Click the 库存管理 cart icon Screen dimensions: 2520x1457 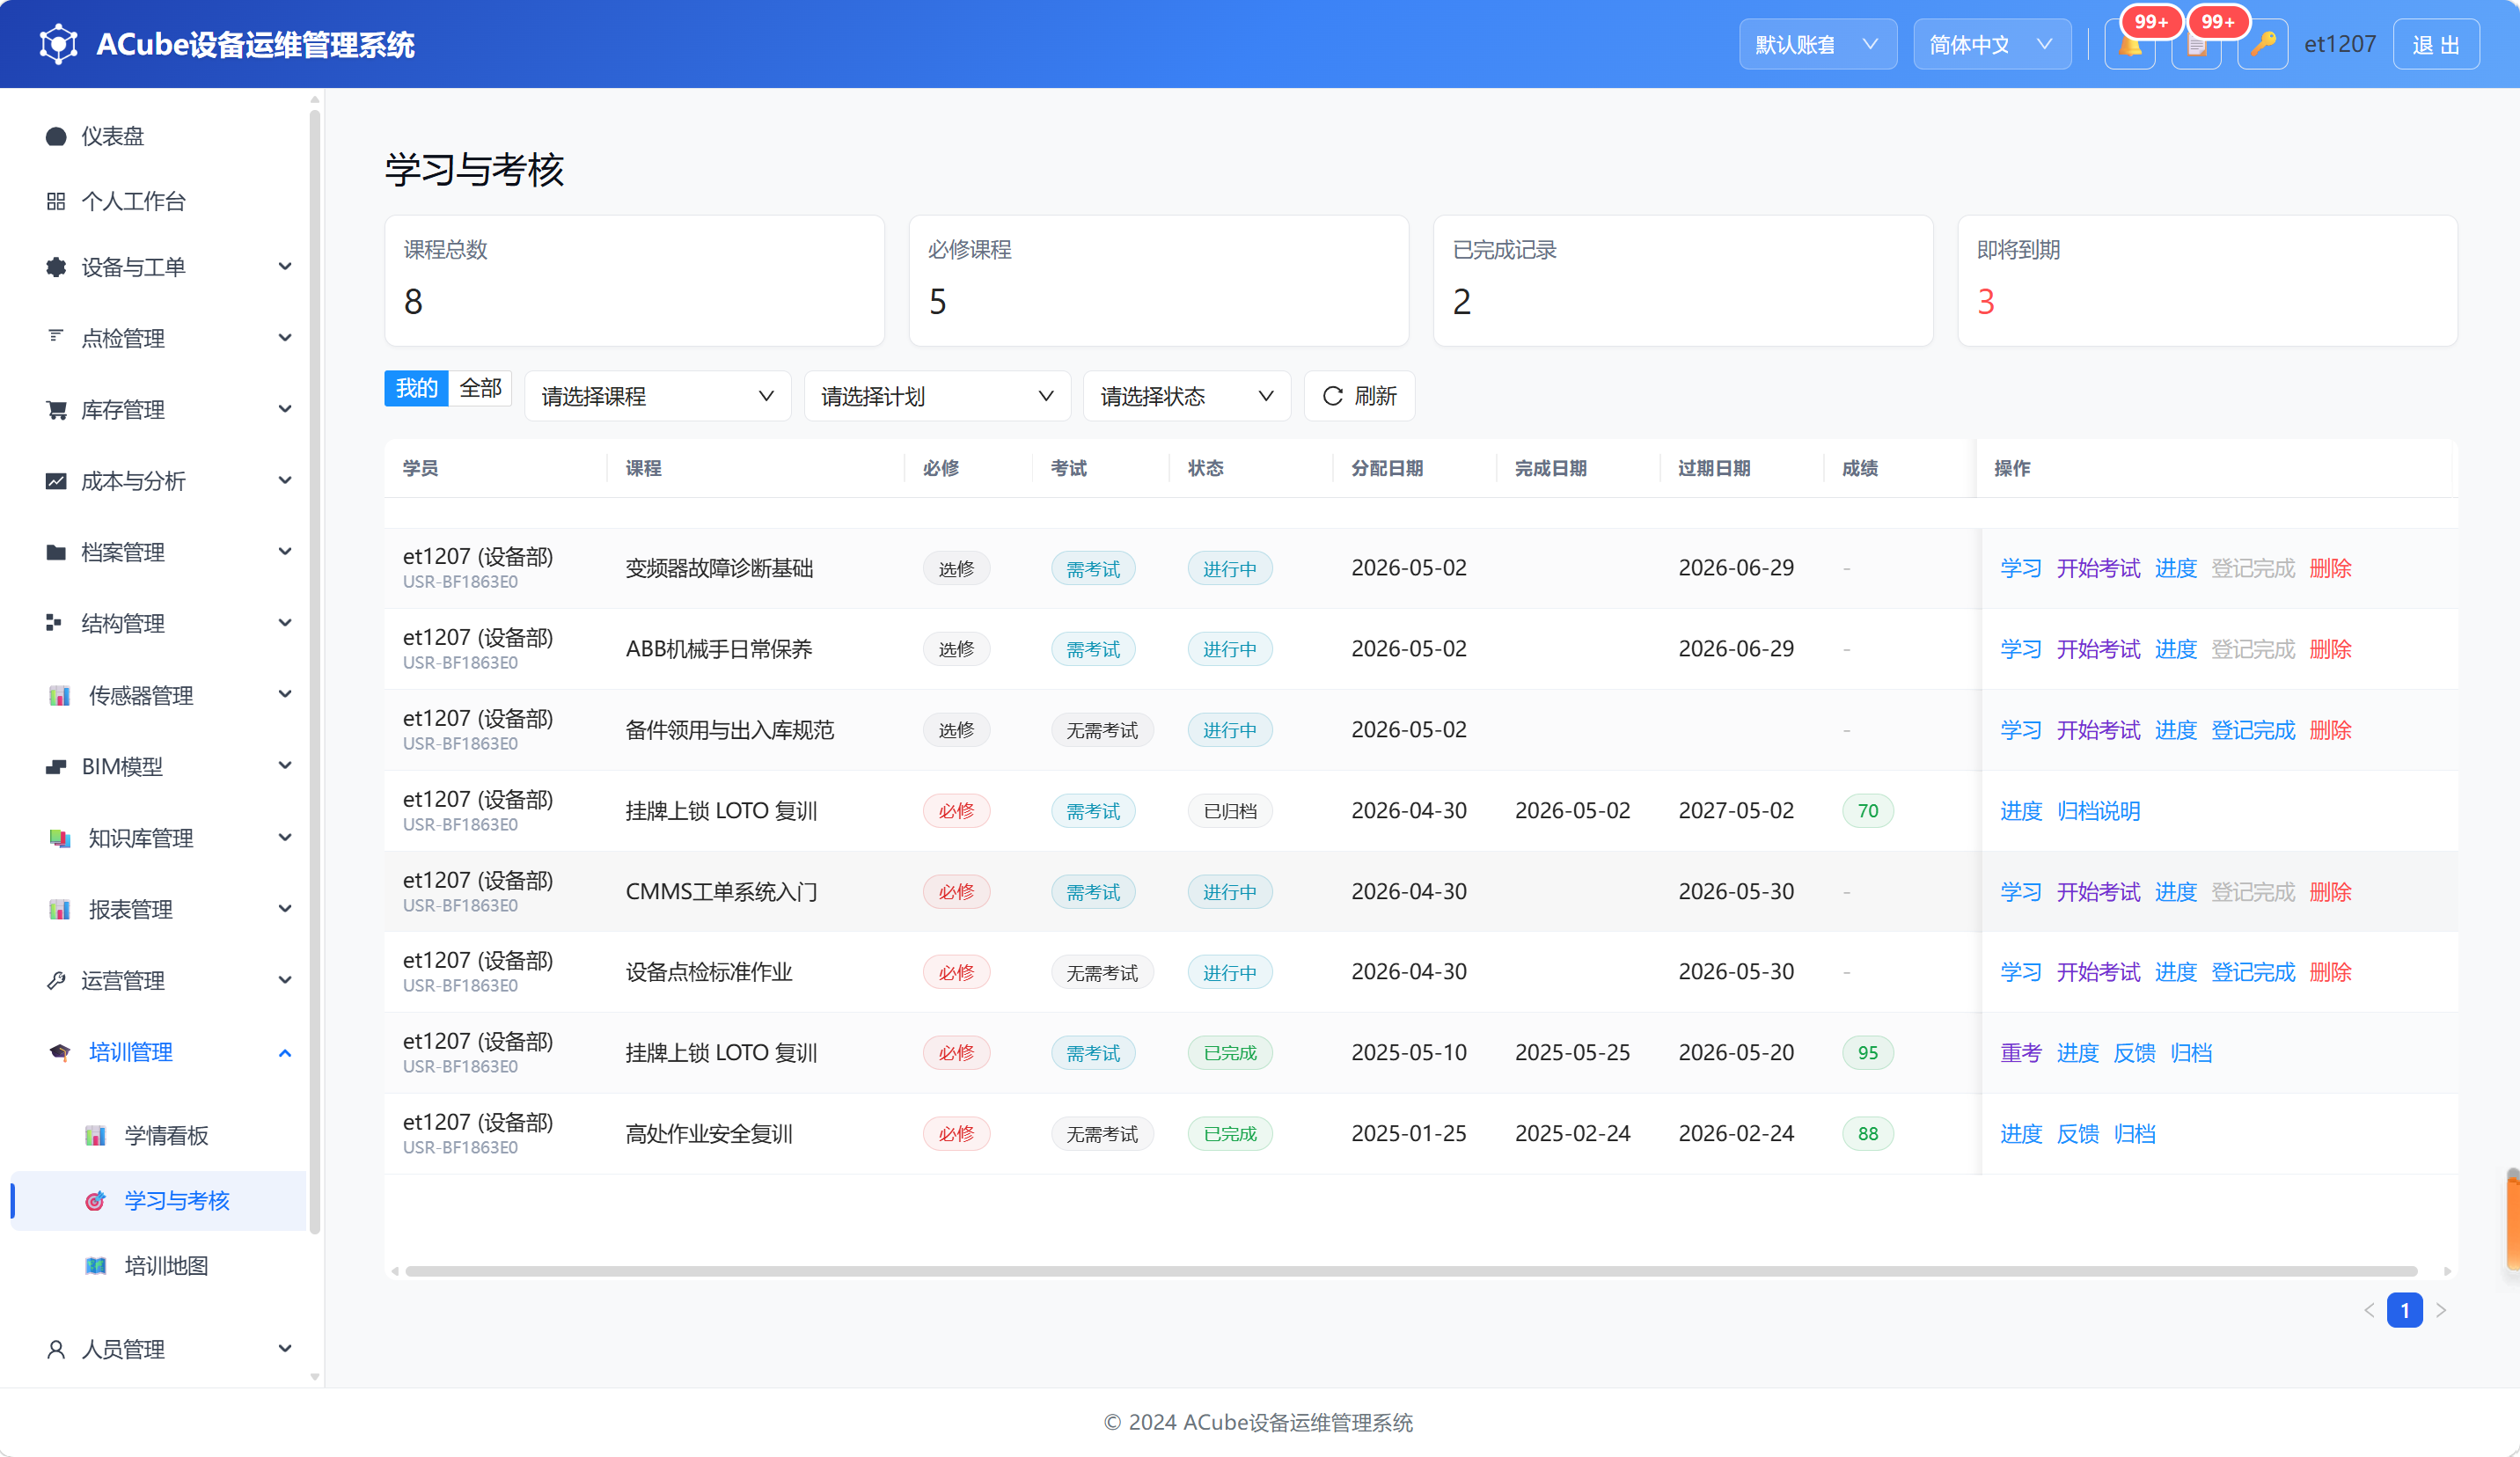pyautogui.click(x=56, y=410)
